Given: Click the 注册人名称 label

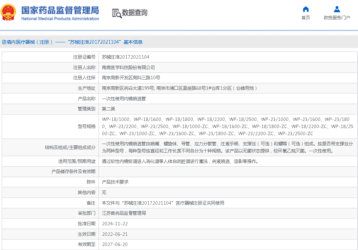Looking at the screenshot, I should [x=84, y=67].
